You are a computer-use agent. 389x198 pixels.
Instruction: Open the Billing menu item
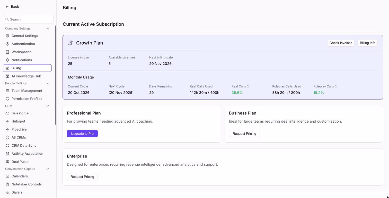[x=27, y=68]
